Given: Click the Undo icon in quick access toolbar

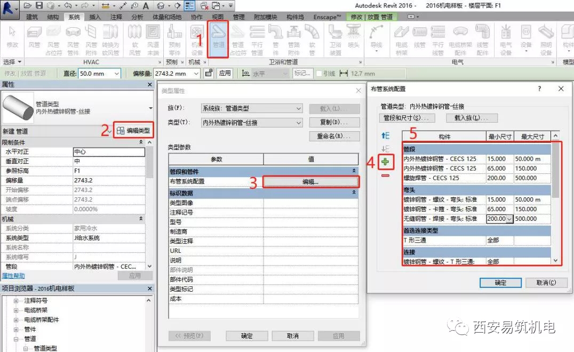Looking at the screenshot, I should (68, 5).
